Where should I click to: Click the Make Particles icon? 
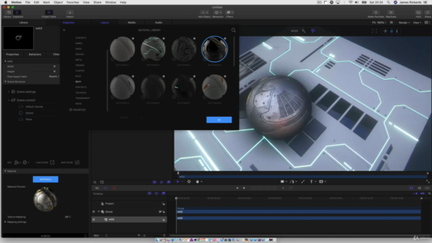click(376, 13)
